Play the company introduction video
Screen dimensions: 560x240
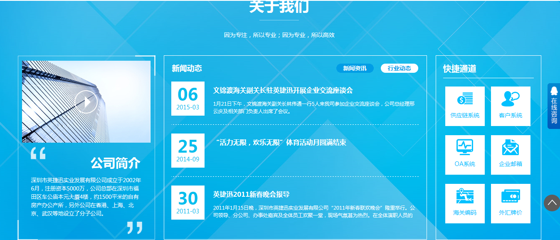coord(86,101)
